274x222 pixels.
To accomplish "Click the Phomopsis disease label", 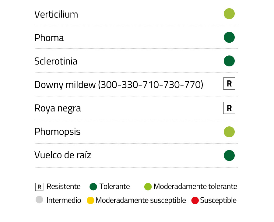I will tap(57, 132).
